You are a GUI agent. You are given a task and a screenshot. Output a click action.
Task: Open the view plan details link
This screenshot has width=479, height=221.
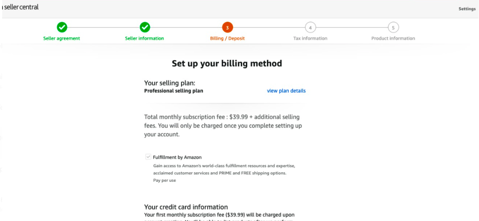tap(286, 91)
